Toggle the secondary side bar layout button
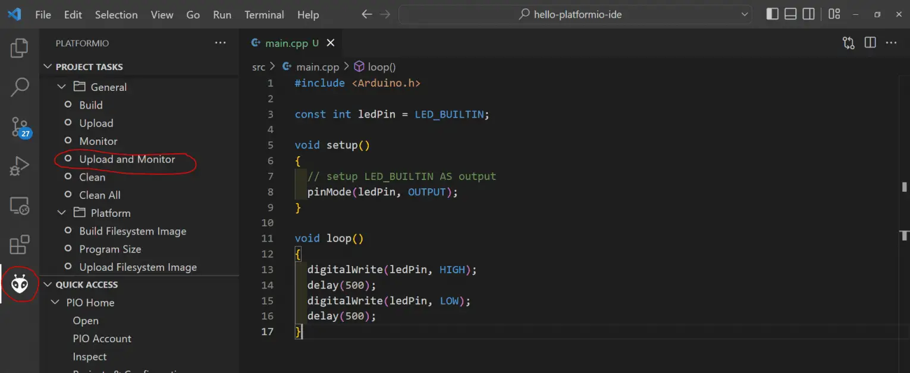This screenshot has width=910, height=373. [x=808, y=14]
